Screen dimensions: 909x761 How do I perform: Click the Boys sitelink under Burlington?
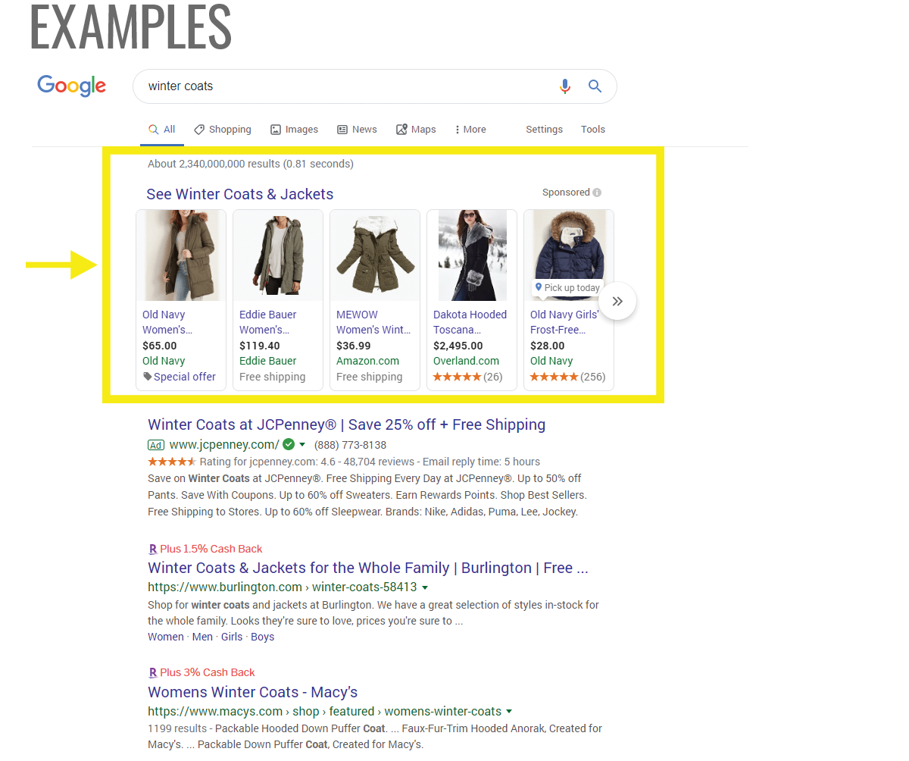263,637
